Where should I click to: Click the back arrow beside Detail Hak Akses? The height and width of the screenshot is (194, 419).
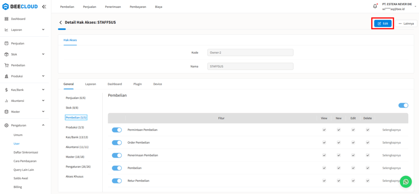[61, 23]
